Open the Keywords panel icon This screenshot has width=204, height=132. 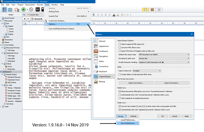click(38, 9)
